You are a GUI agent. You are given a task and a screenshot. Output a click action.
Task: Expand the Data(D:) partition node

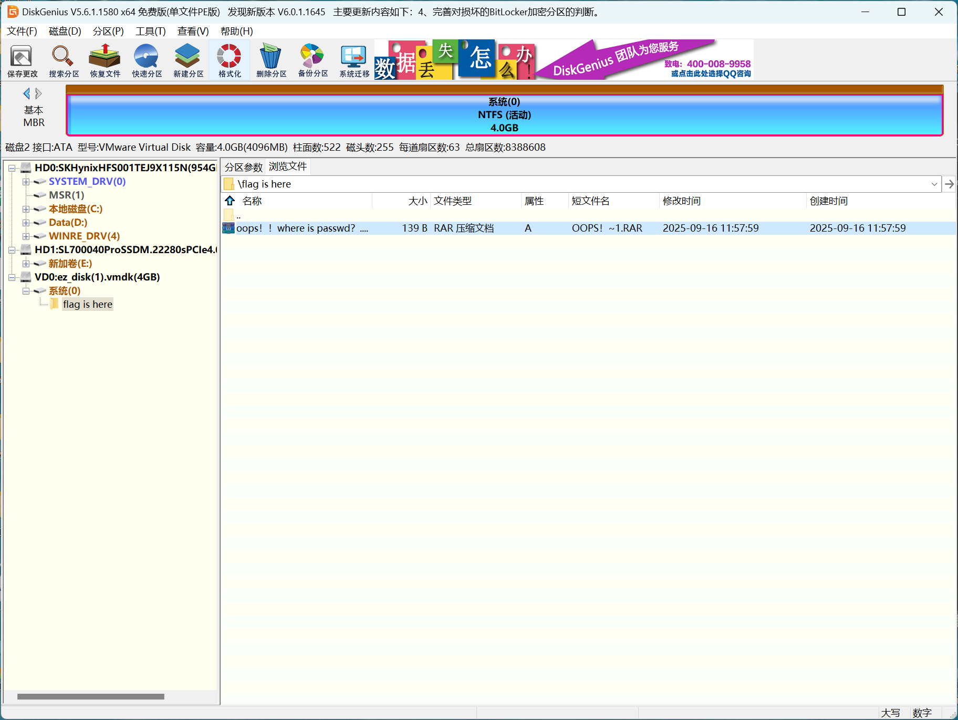coord(26,223)
